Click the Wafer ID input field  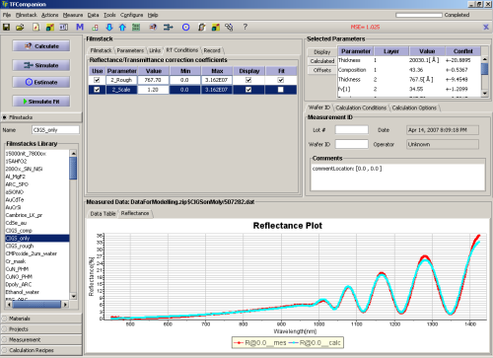coord(351,144)
